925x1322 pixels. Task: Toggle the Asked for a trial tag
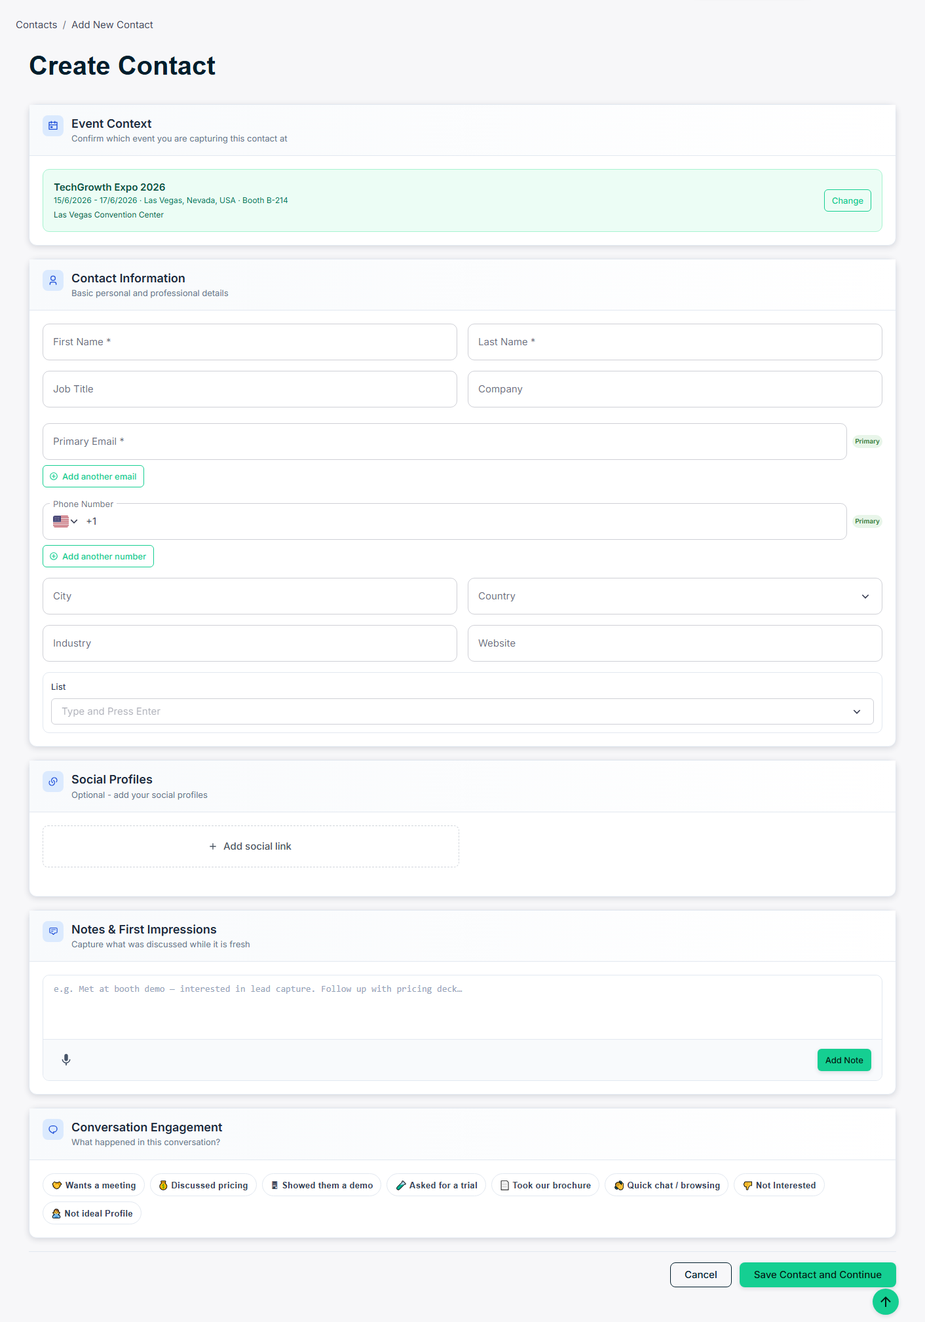pos(436,1184)
